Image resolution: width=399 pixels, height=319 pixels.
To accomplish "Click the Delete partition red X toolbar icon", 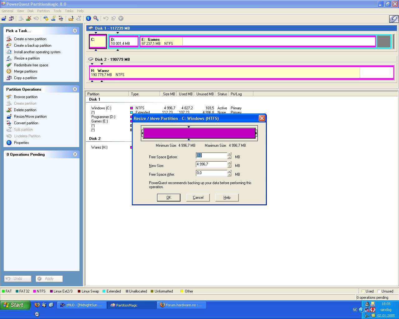I will [x=28, y=18].
